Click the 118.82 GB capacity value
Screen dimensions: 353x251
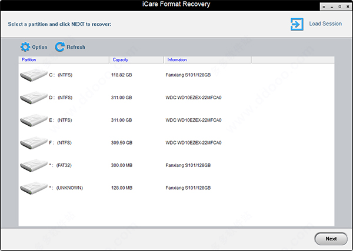click(x=122, y=75)
